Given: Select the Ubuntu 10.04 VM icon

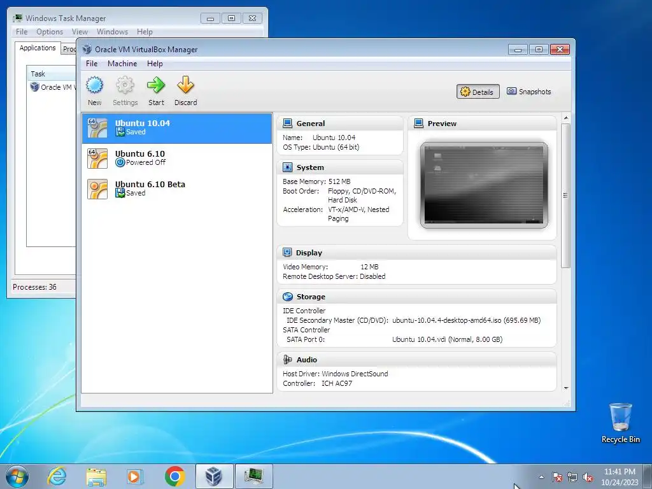Looking at the screenshot, I should 97,127.
